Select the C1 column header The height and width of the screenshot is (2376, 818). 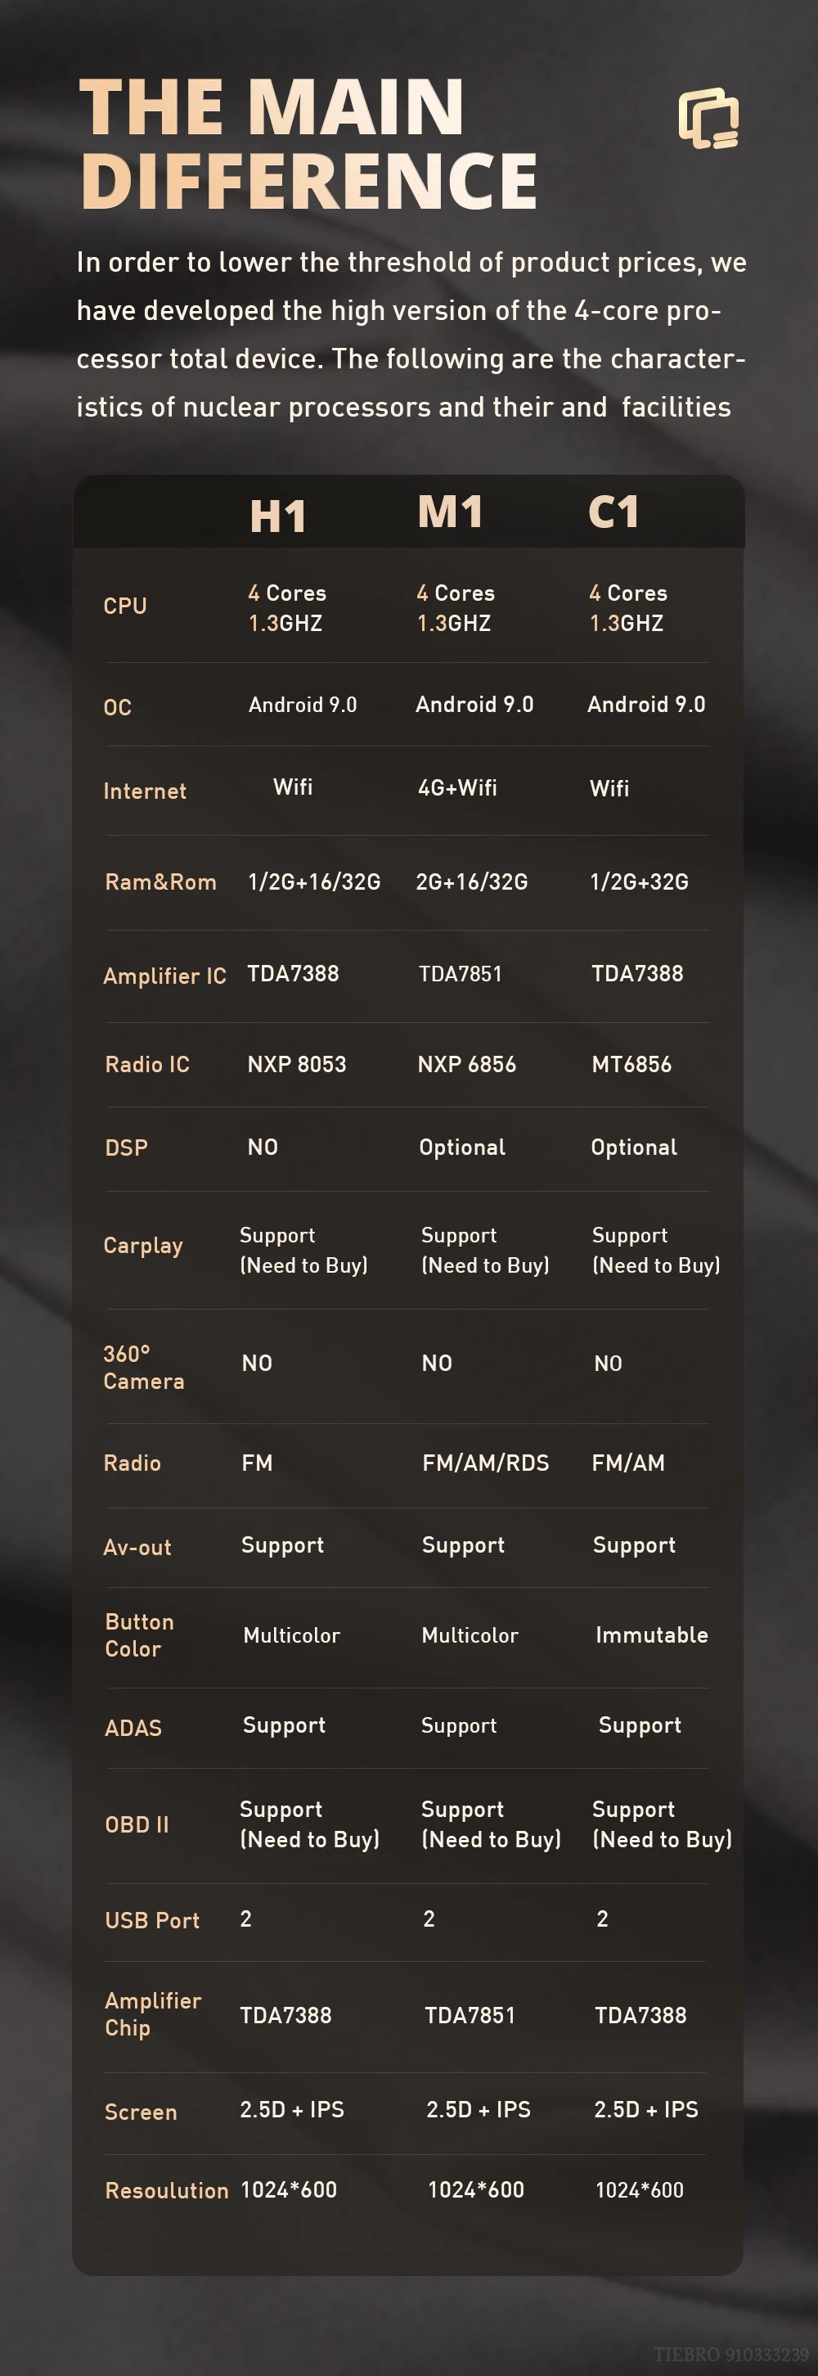613,512
